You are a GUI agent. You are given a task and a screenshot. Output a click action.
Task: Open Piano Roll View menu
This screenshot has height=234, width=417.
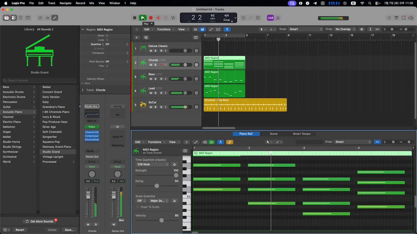pyautogui.click(x=174, y=142)
